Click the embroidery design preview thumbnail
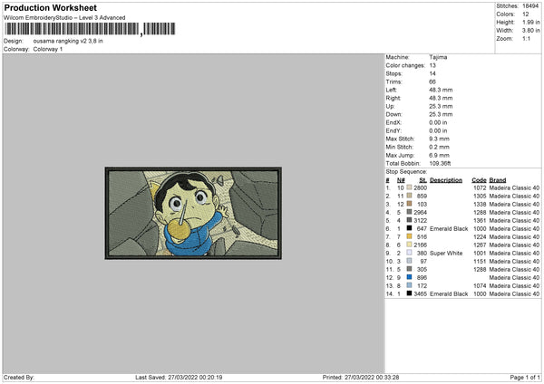 coord(193,213)
